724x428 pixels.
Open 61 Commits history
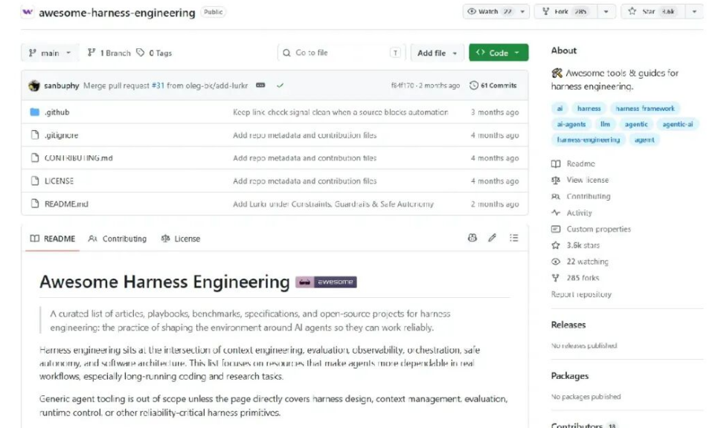(493, 85)
